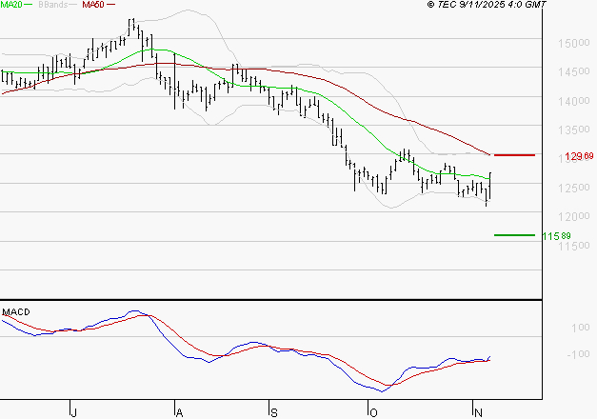
Task: Click the N month marker on time axis
Action: coord(478,412)
